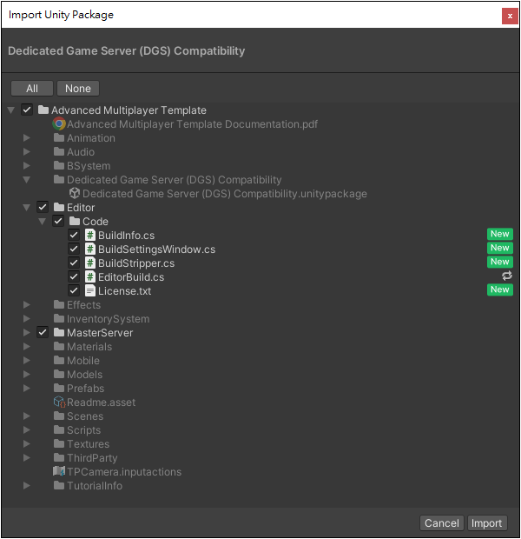This screenshot has width=521, height=539.
Task: Click the C# script icon for BuildInfo.cs
Action: (90, 235)
